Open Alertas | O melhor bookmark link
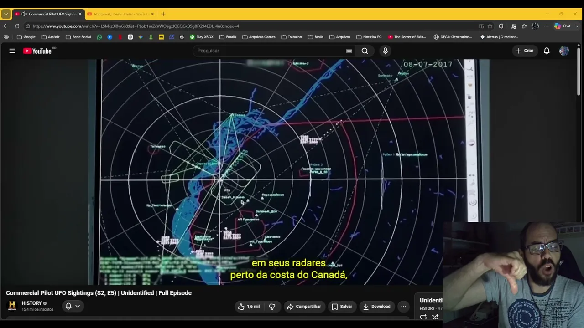Image resolution: width=584 pixels, height=328 pixels. [499, 37]
